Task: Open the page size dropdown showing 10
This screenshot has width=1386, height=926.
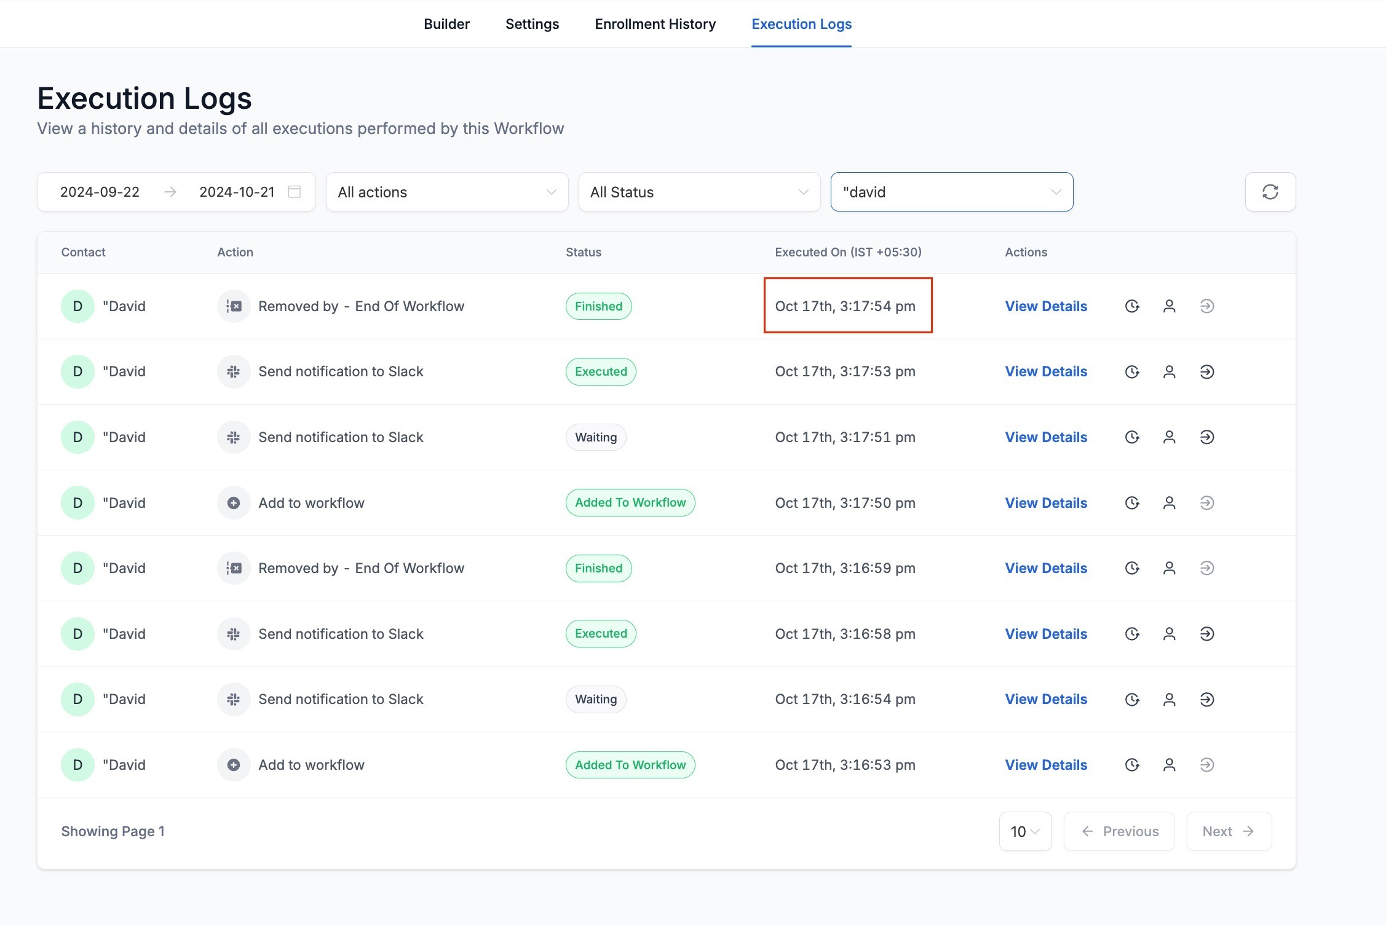Action: click(x=1025, y=831)
